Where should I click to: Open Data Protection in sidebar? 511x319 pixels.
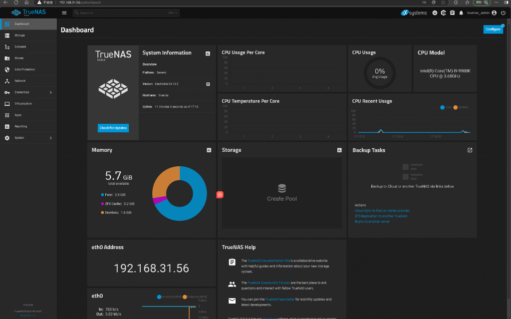pyautogui.click(x=25, y=69)
